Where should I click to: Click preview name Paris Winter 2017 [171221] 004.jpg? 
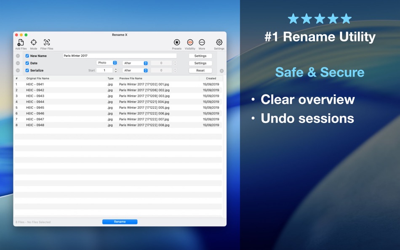144,102
